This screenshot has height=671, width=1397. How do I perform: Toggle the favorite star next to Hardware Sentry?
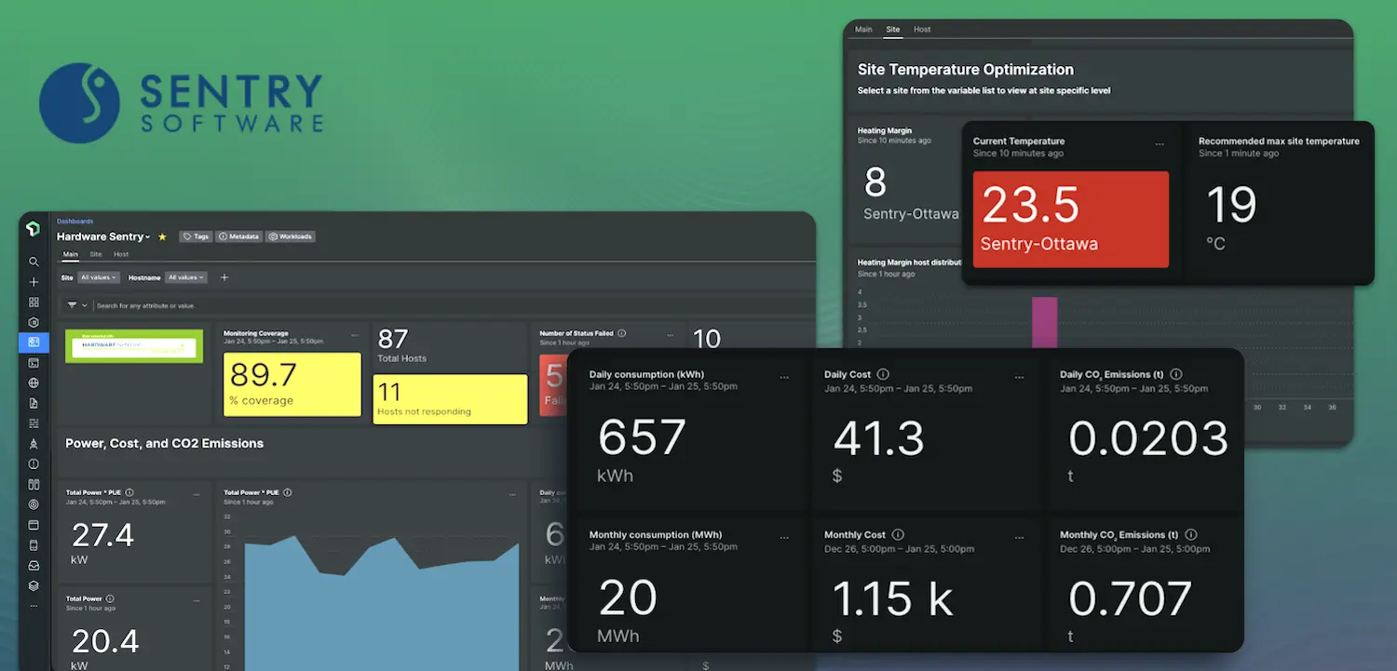point(161,236)
